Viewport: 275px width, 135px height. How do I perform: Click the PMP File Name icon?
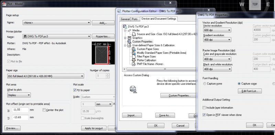[134, 64]
